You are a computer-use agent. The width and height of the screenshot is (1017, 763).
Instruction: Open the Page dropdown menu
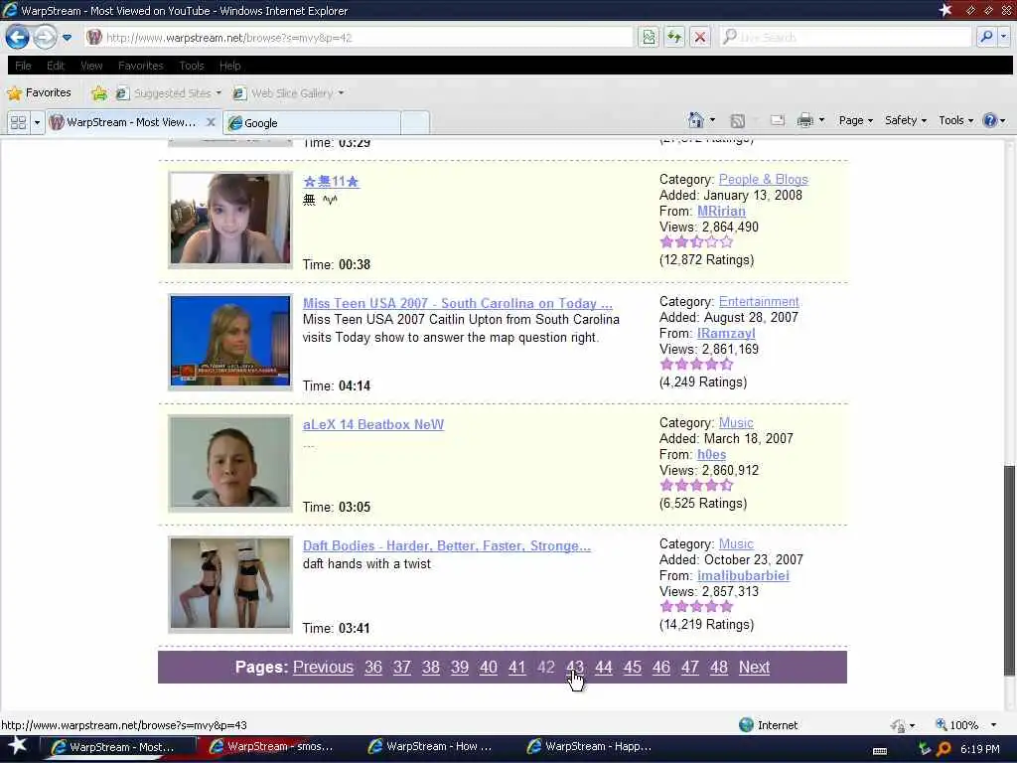click(855, 120)
